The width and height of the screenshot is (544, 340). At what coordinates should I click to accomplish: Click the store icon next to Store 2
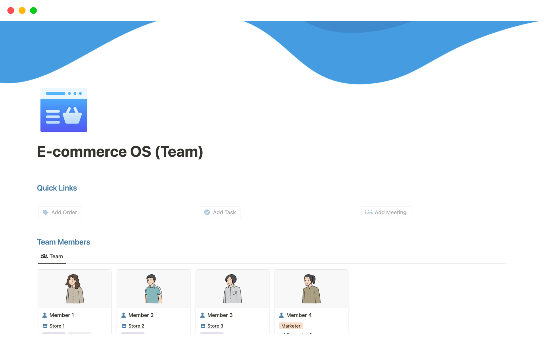point(124,326)
